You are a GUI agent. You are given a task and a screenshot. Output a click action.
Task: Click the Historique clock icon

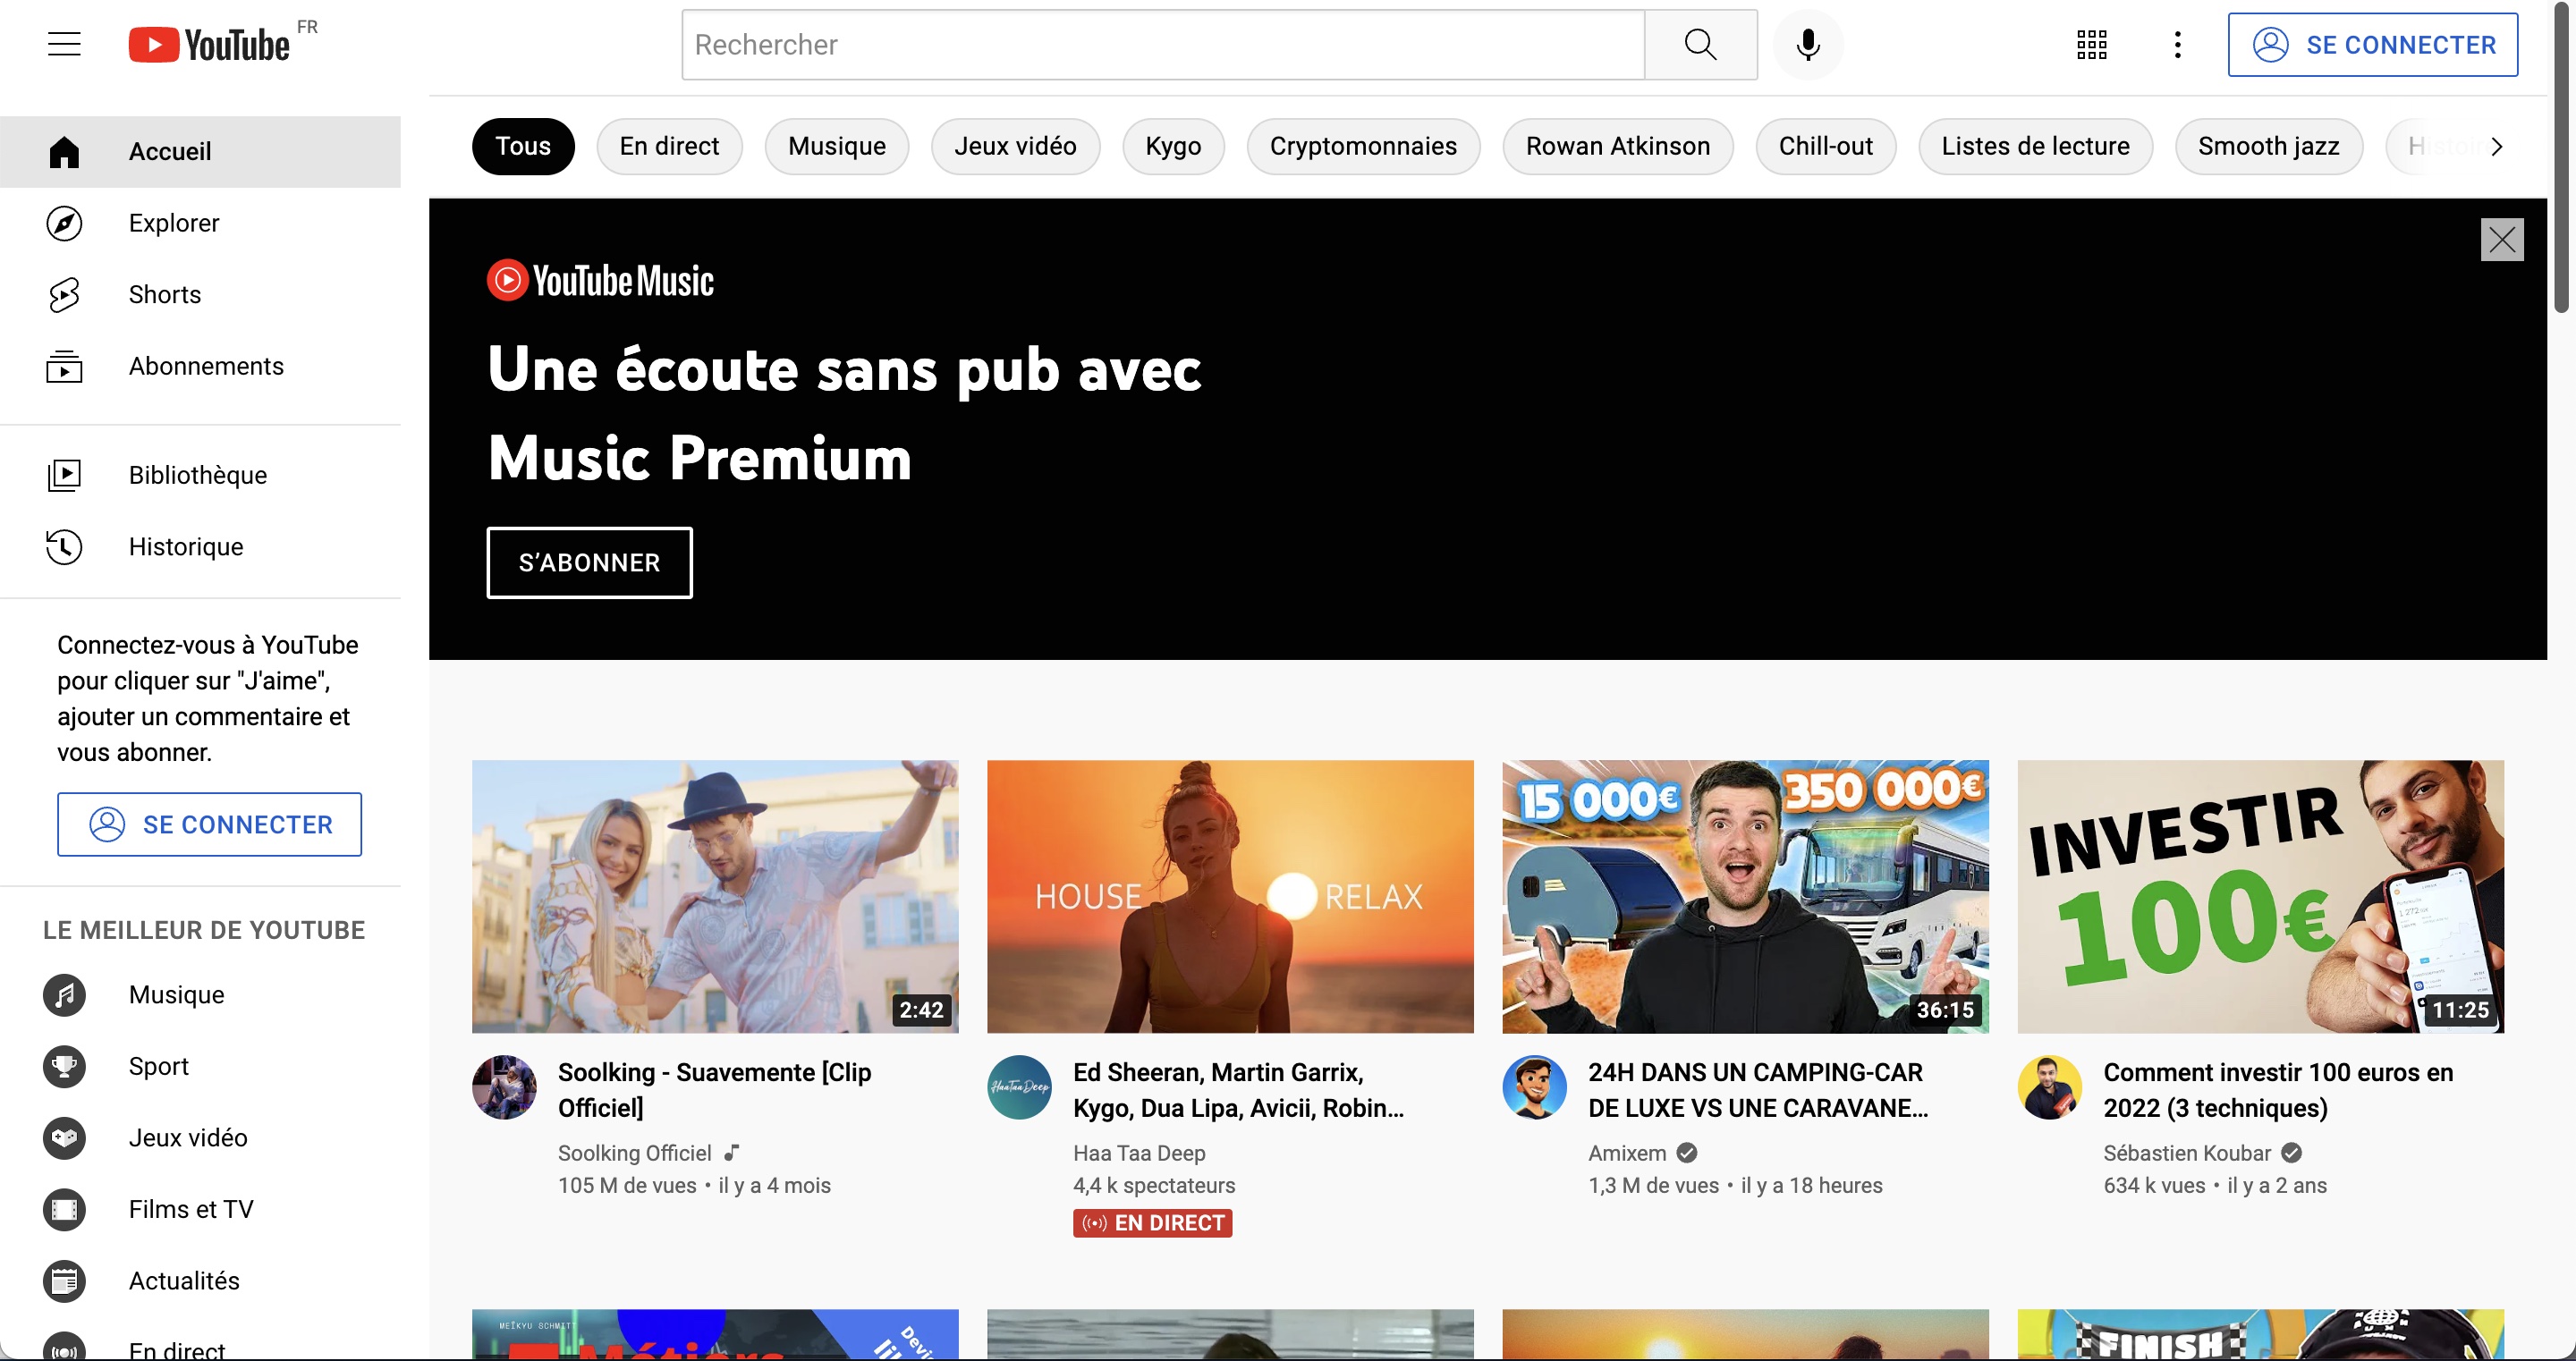[x=64, y=547]
